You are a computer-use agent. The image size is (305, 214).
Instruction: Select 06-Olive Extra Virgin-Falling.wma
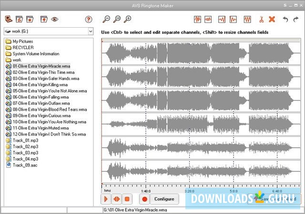coord(41,97)
